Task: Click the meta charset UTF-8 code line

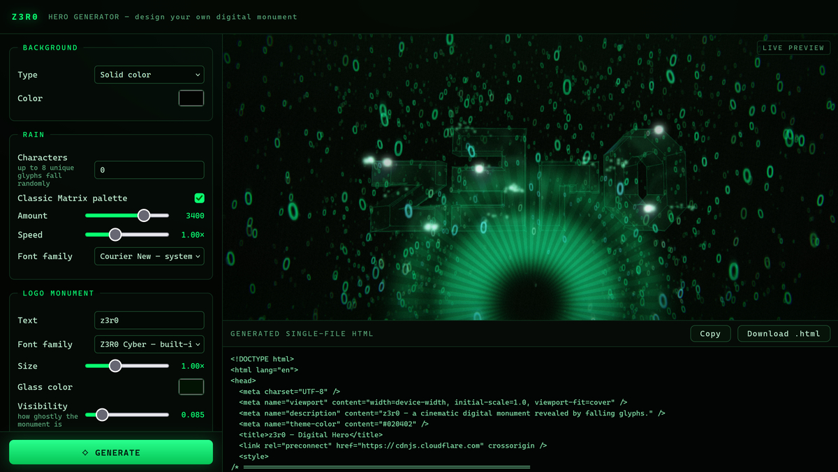Action: 290,392
